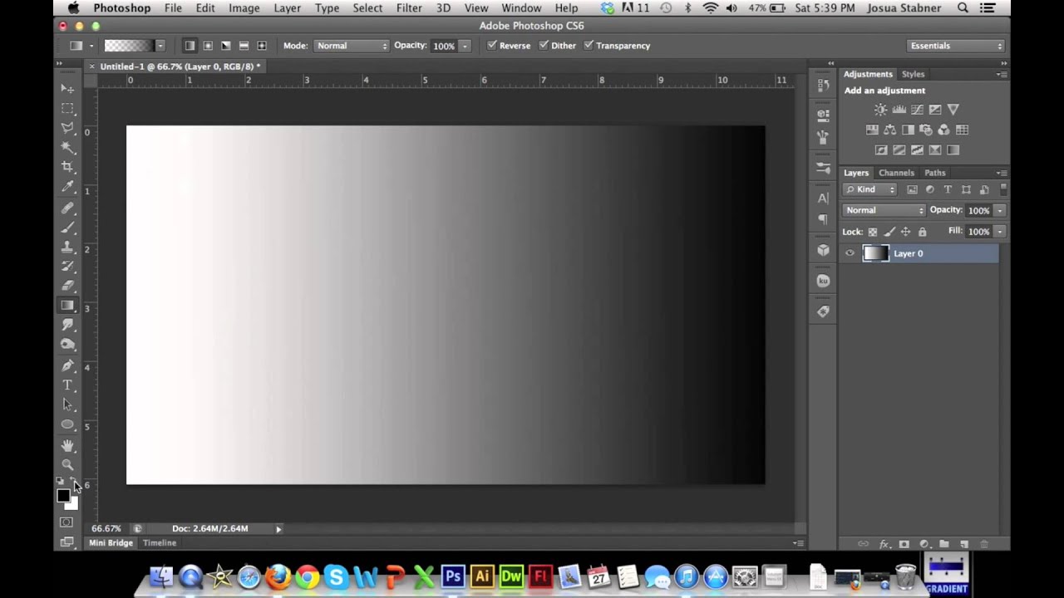Open the Mini Bridge panel tab
The height and width of the screenshot is (598, 1064).
pyautogui.click(x=111, y=542)
